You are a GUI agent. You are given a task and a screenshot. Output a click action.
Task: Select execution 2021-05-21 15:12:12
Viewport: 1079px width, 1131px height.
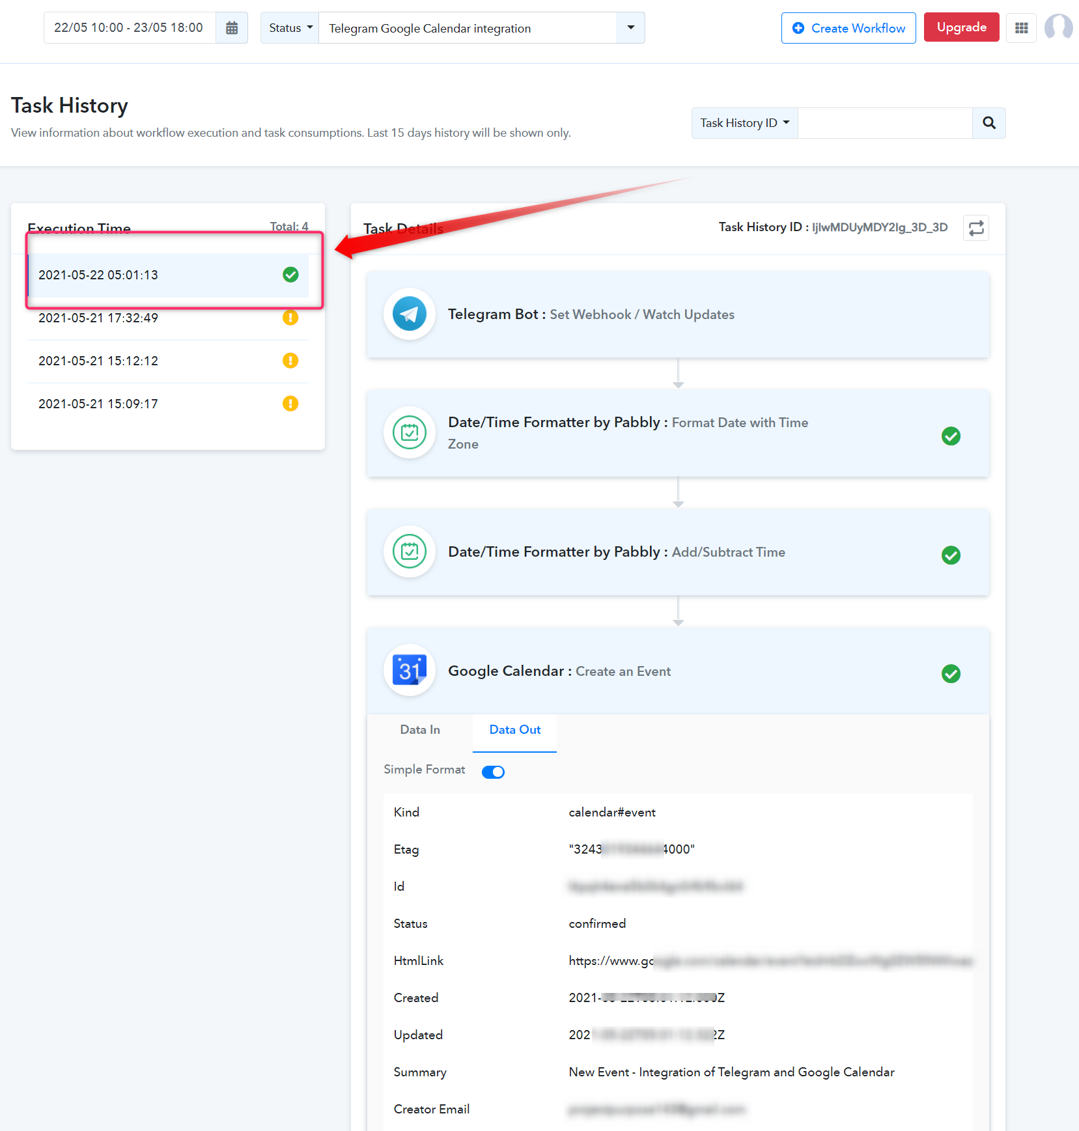click(x=168, y=361)
